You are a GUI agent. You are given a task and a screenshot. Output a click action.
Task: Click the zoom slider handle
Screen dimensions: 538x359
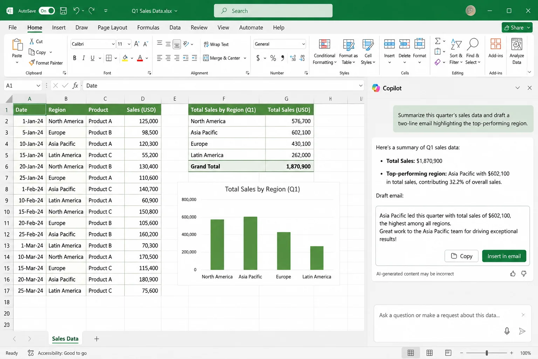(x=487, y=353)
